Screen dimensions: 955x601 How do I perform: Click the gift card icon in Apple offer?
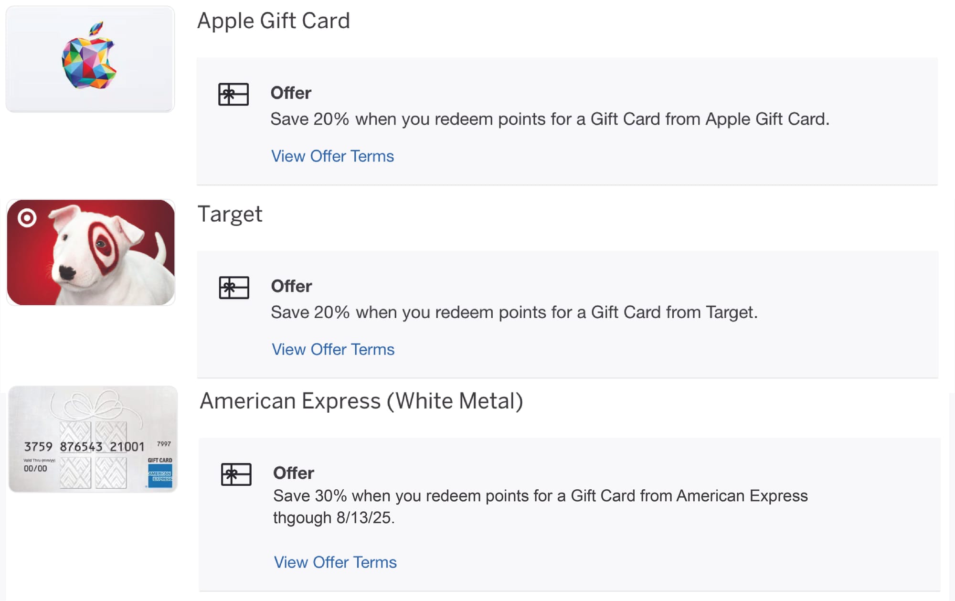click(x=233, y=94)
